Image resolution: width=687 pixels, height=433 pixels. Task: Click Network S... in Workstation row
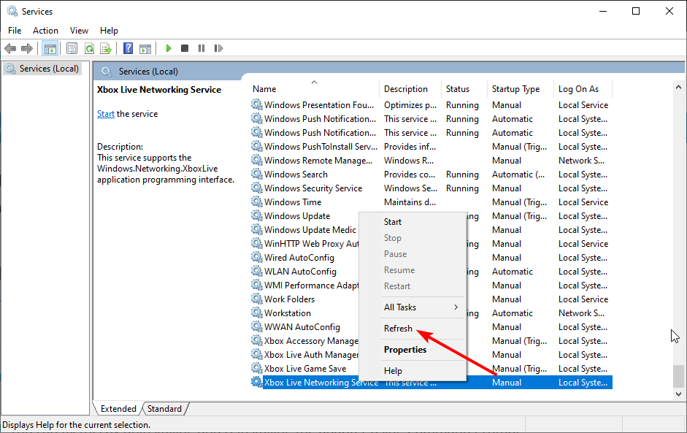click(x=581, y=313)
